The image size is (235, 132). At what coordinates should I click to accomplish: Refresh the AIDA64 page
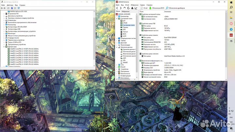coord(128,8)
